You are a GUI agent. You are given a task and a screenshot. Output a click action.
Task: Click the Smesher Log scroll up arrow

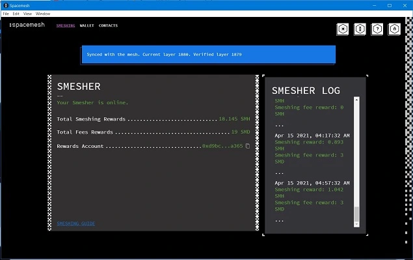click(x=356, y=100)
